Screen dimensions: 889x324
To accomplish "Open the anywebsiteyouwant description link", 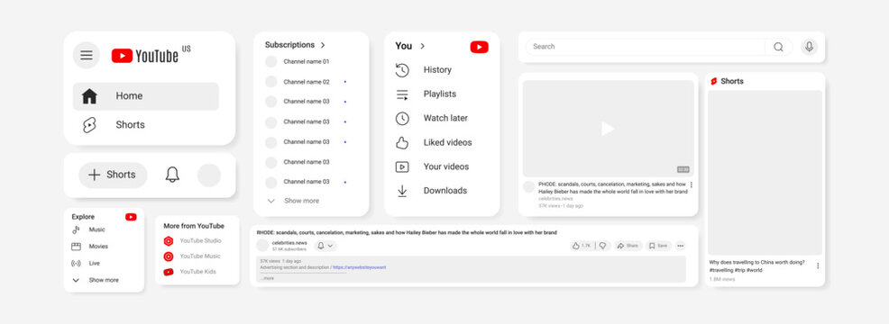I will (360, 266).
